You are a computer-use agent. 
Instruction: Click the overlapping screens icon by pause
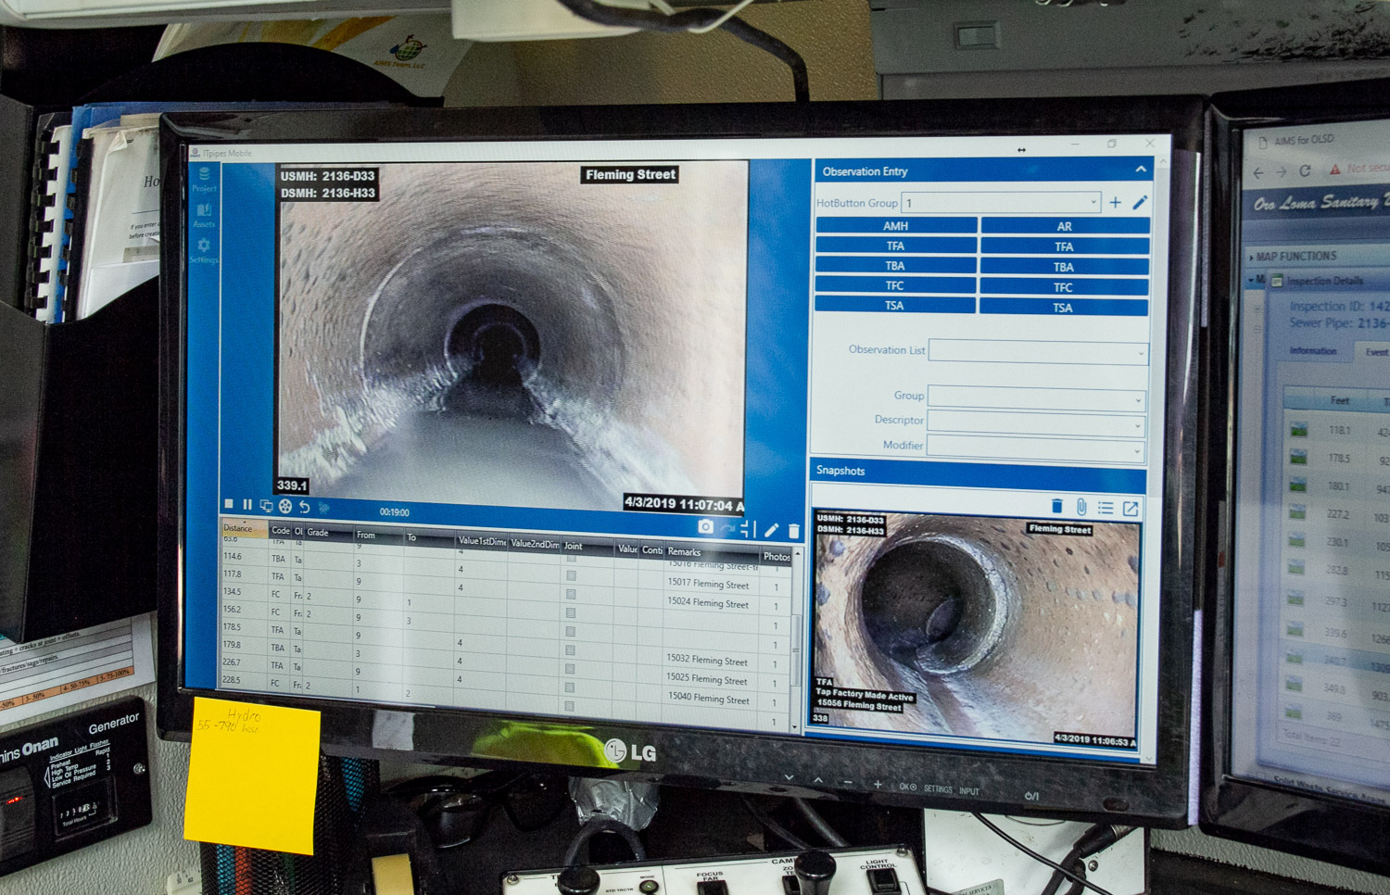(x=266, y=506)
